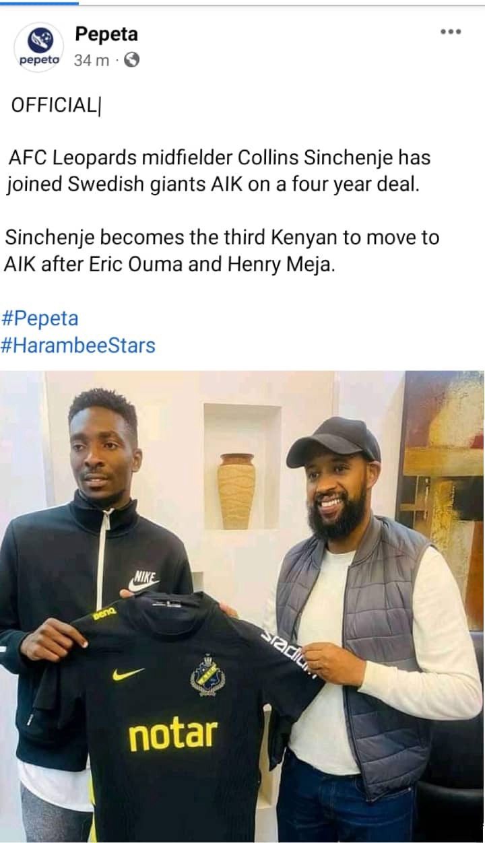
Task: Open the Pepeta page name link
Action: click(x=106, y=33)
